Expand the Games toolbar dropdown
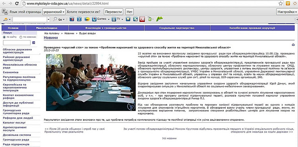 [108, 19]
